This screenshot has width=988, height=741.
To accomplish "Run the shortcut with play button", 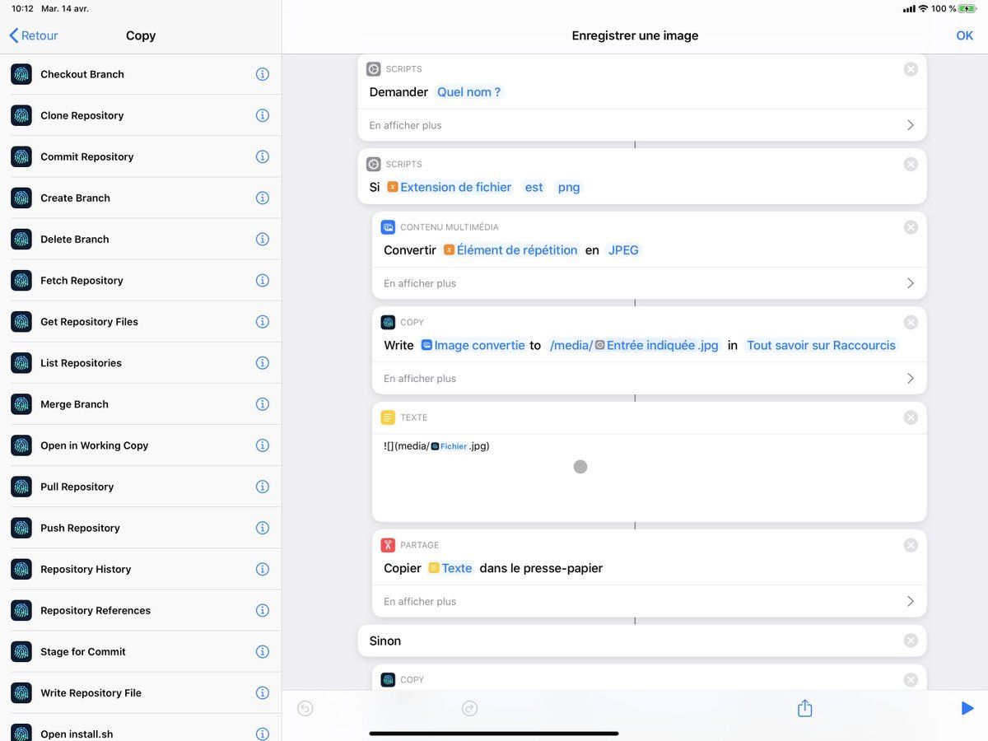I will point(967,708).
